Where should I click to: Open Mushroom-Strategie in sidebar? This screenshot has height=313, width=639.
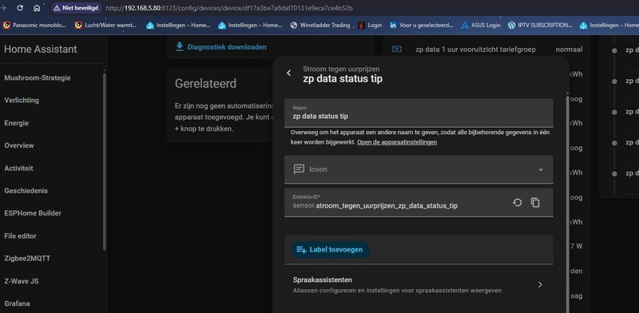[38, 77]
